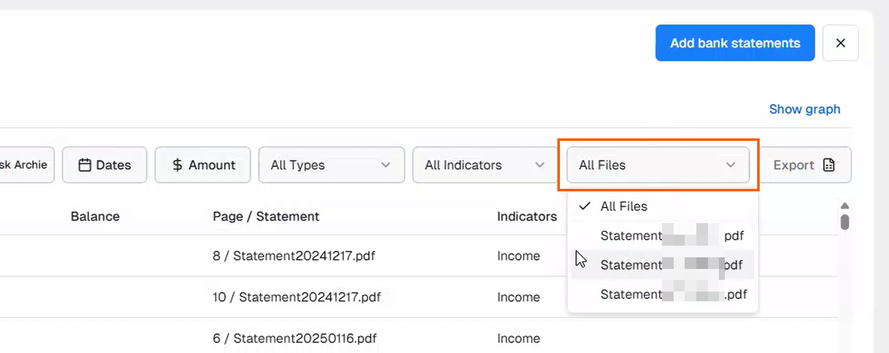Click the checkmark beside All Files option
Screen dimensions: 889x353
[x=585, y=206]
